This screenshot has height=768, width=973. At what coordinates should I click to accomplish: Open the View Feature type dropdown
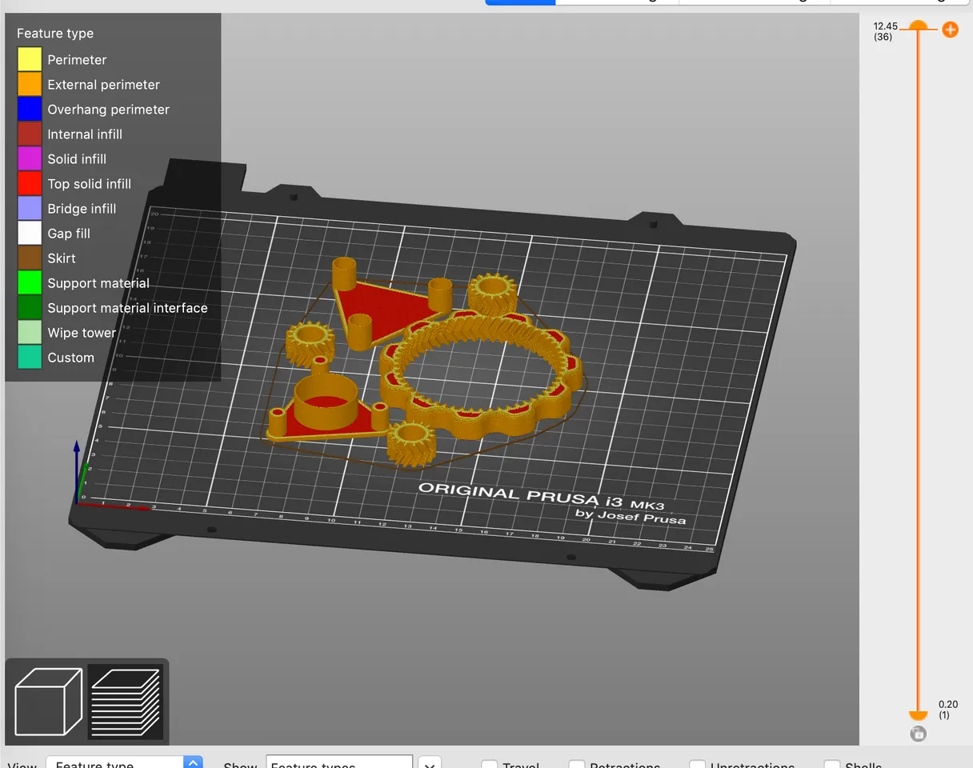click(x=124, y=762)
